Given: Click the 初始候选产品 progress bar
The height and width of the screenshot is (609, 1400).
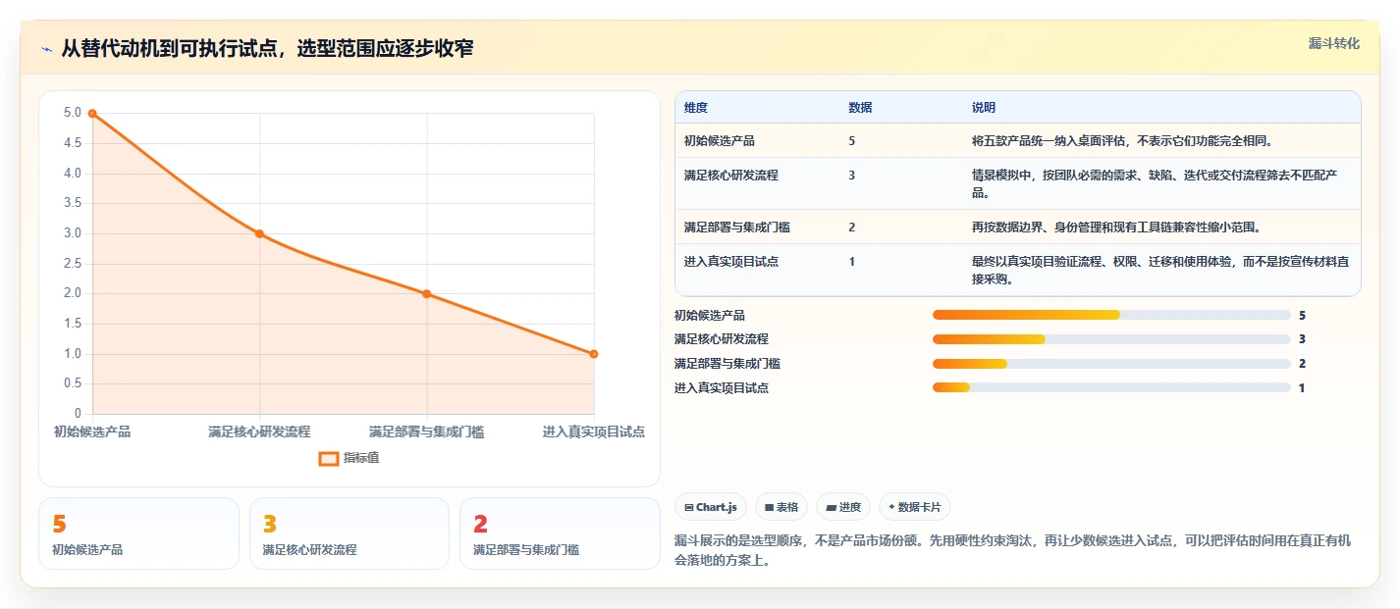Looking at the screenshot, I should (1111, 315).
